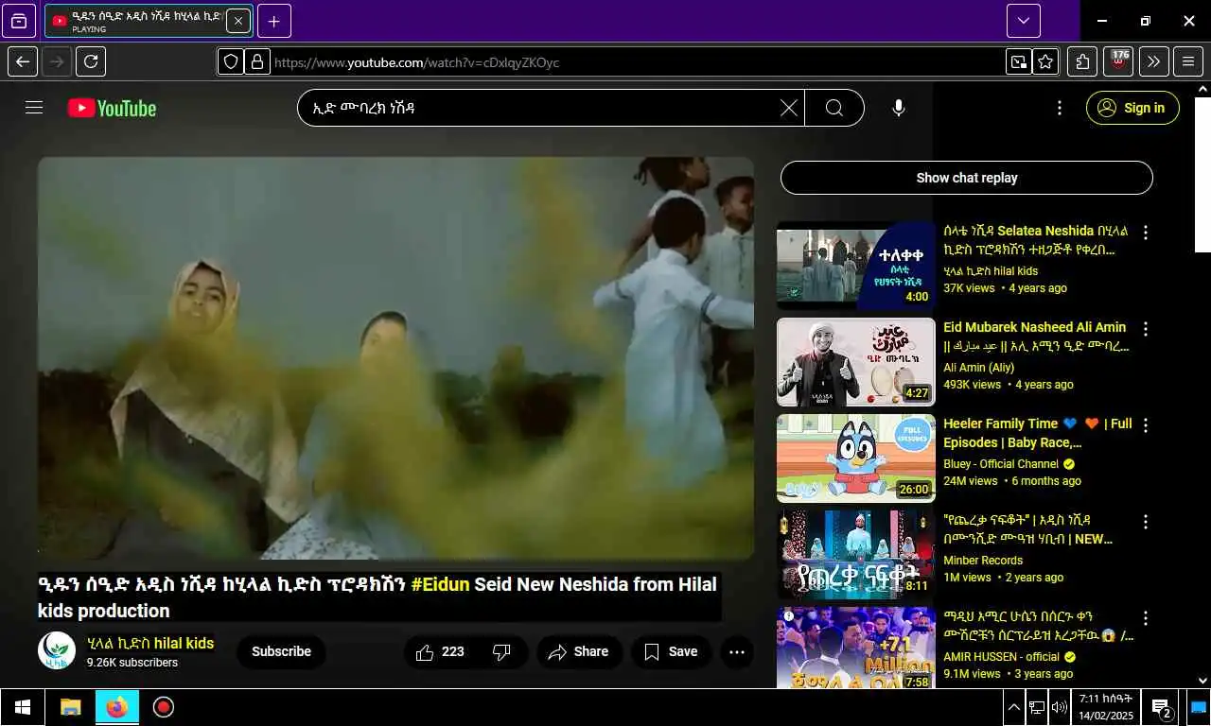Play AMIR HUSSEN thumbnail 7:58
This screenshot has height=726, width=1211.
pyautogui.click(x=856, y=648)
